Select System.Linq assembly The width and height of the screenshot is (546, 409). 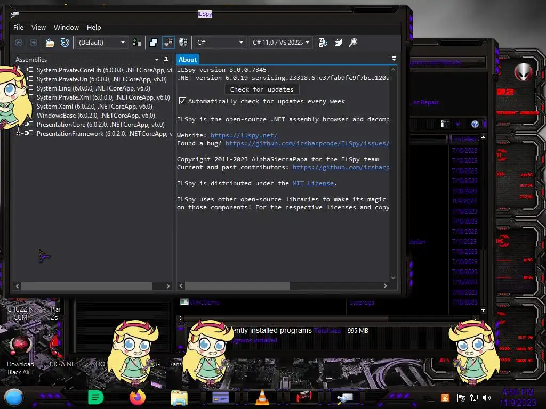pos(93,88)
